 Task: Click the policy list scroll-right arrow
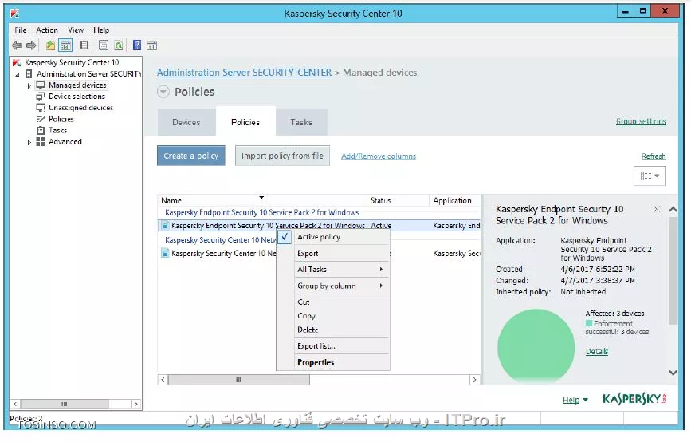coord(475,379)
